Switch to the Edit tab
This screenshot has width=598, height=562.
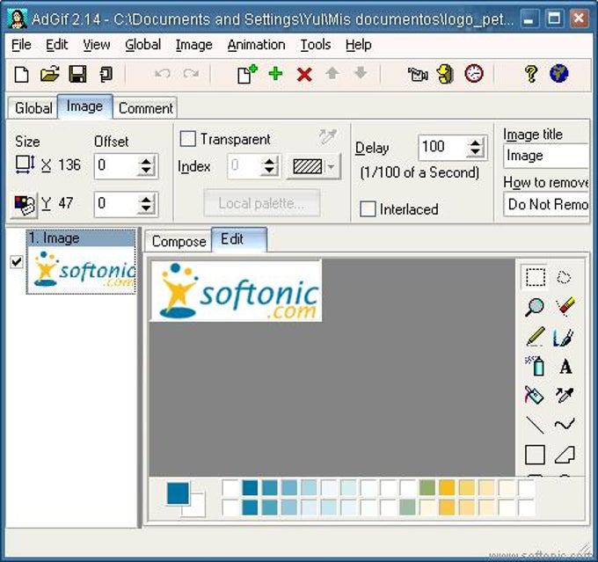point(239,239)
